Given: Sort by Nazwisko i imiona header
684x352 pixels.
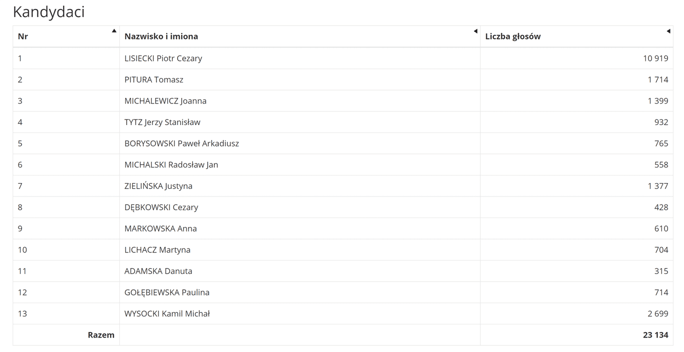Looking at the screenshot, I should 161,36.
